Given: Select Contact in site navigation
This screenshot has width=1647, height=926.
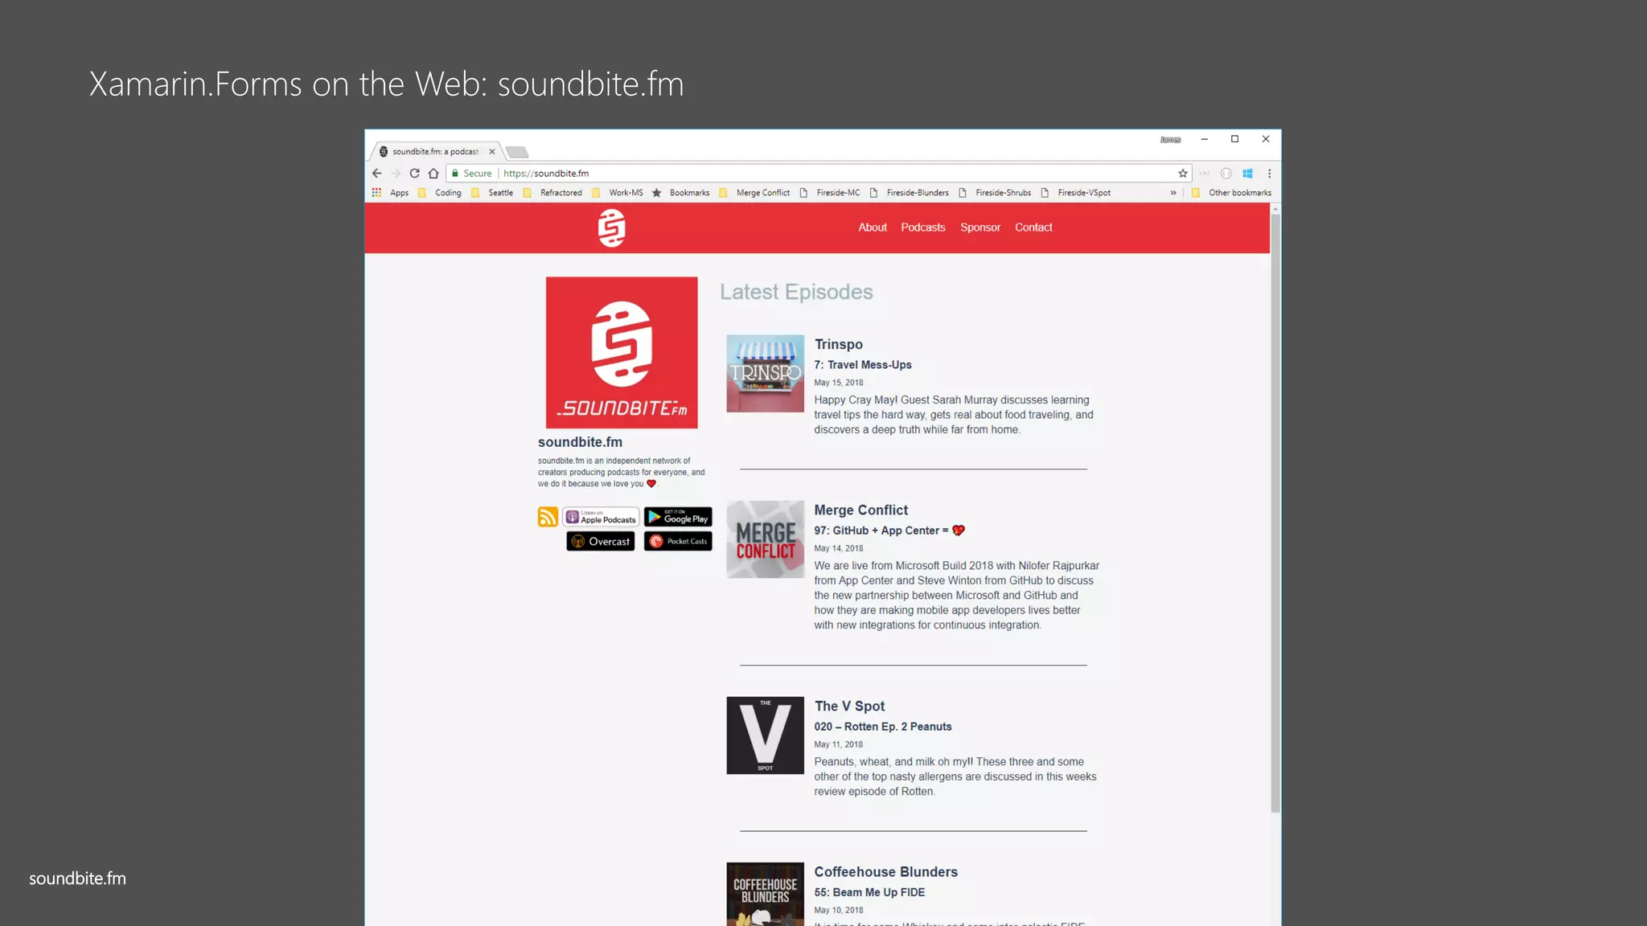Looking at the screenshot, I should click(x=1033, y=227).
